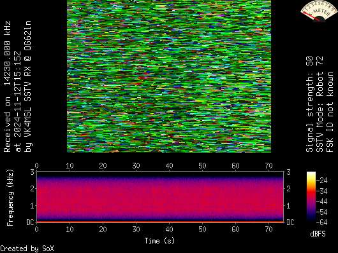Click the 50 second mark on top axis
The width and height of the screenshot is (338, 253).
click(202, 166)
